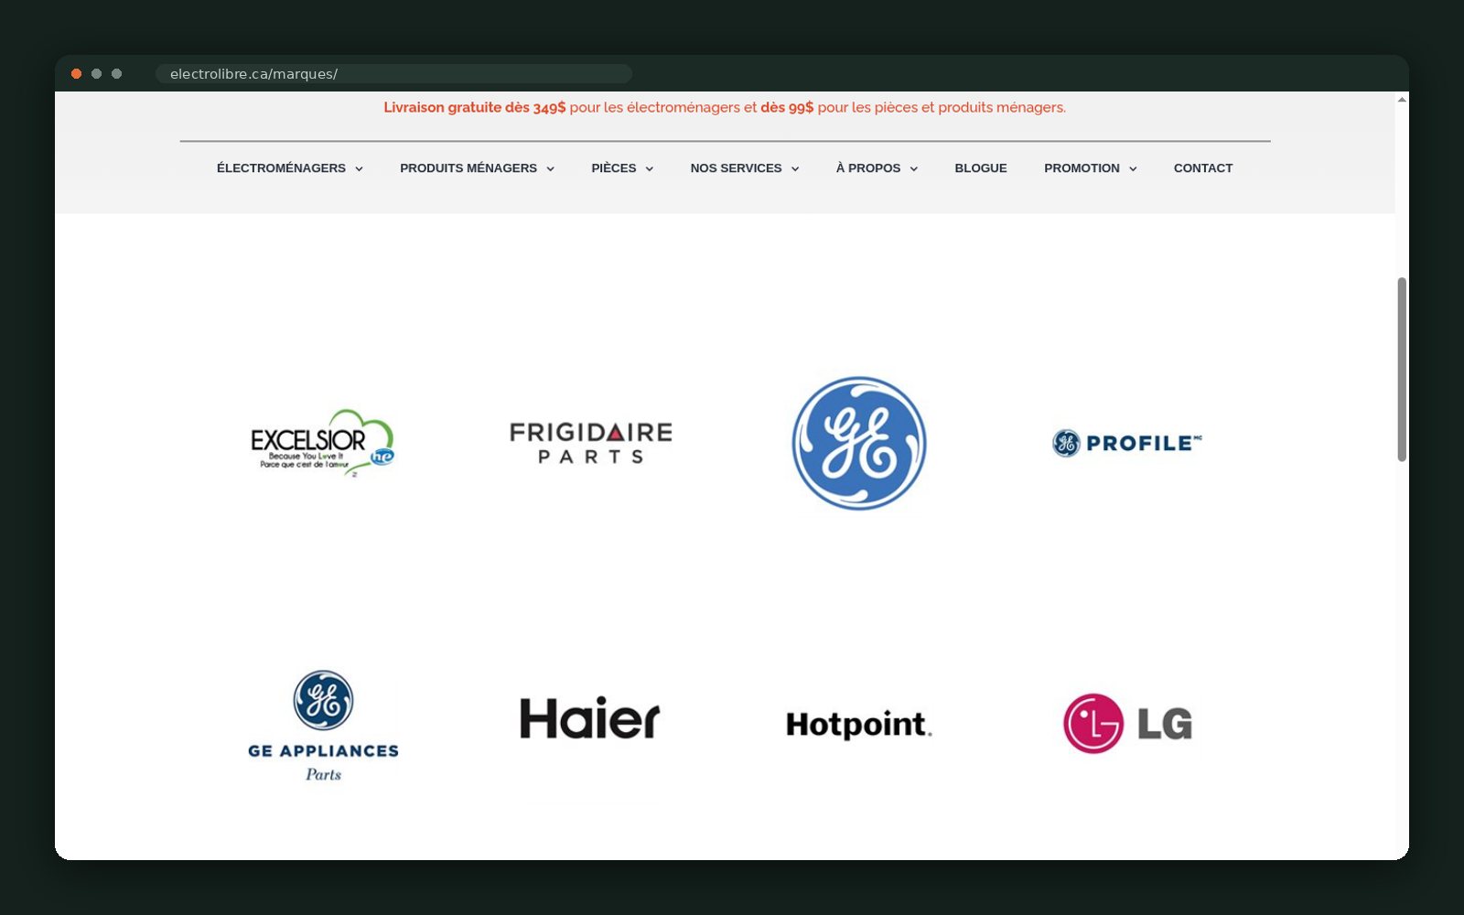Open the PROMOTION menu item

click(x=1082, y=168)
